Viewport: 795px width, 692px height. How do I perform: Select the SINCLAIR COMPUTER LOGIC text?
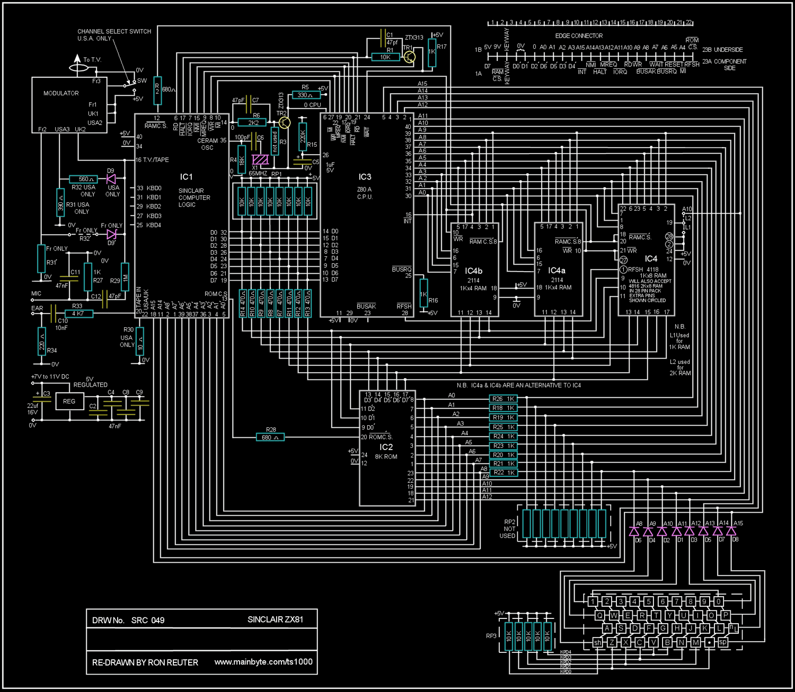point(194,197)
